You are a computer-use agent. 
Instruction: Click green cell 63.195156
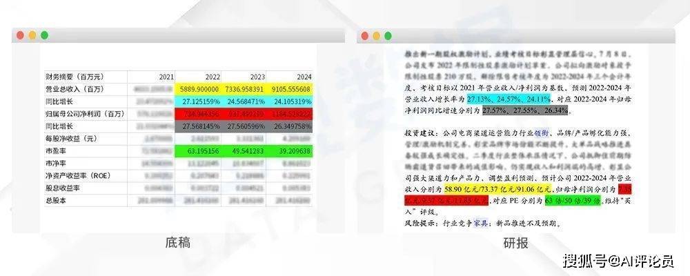tap(198, 151)
